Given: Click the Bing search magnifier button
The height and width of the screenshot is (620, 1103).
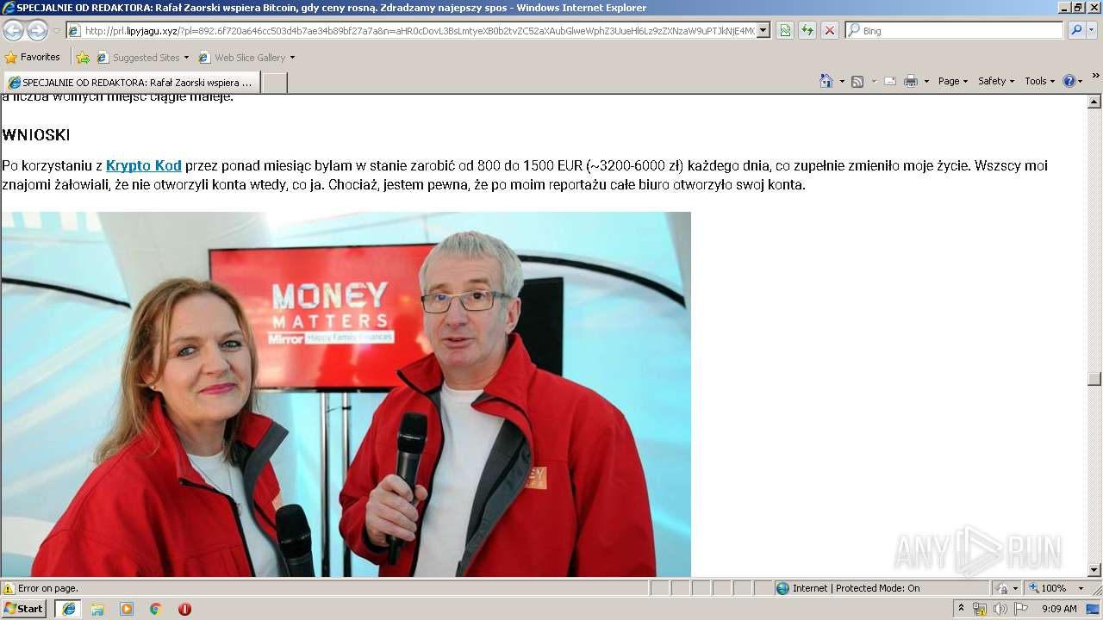Looking at the screenshot, I should click(1076, 30).
